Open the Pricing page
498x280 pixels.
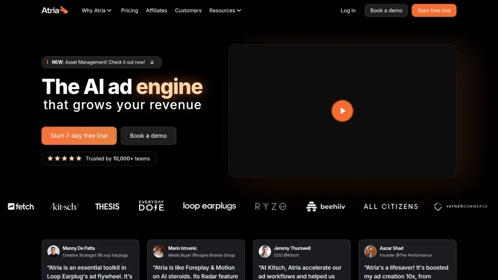(x=129, y=10)
